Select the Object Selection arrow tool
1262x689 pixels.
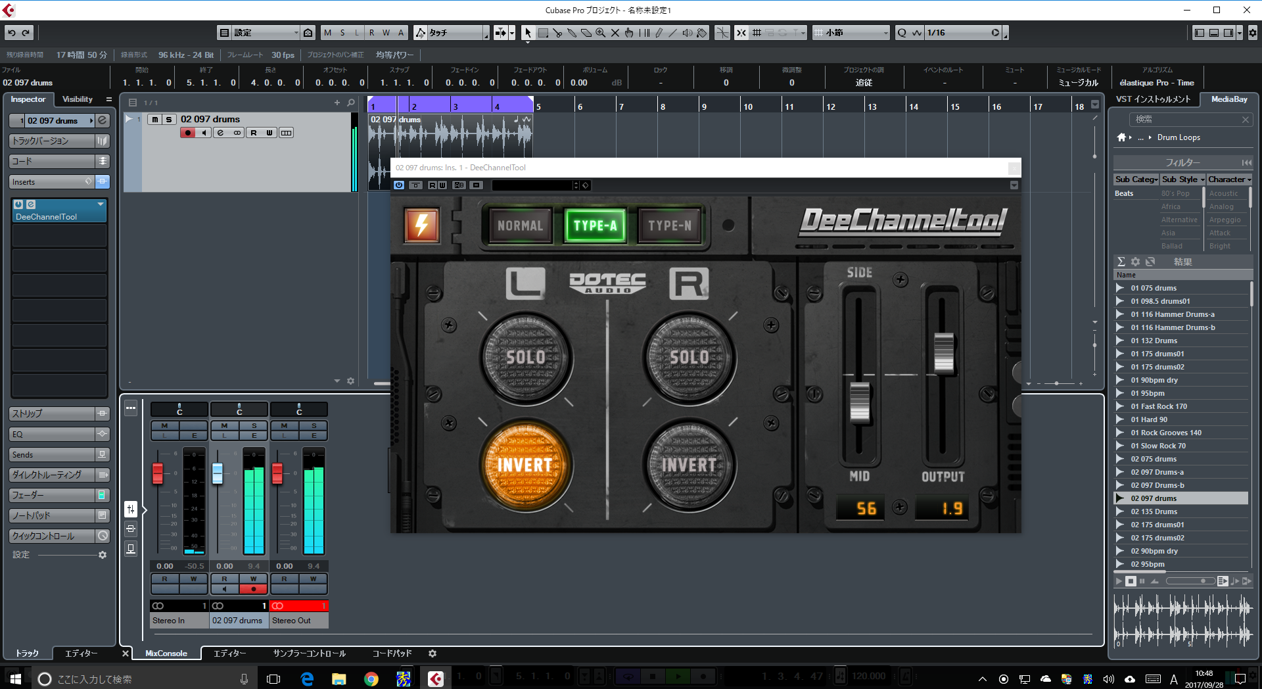[x=528, y=33]
